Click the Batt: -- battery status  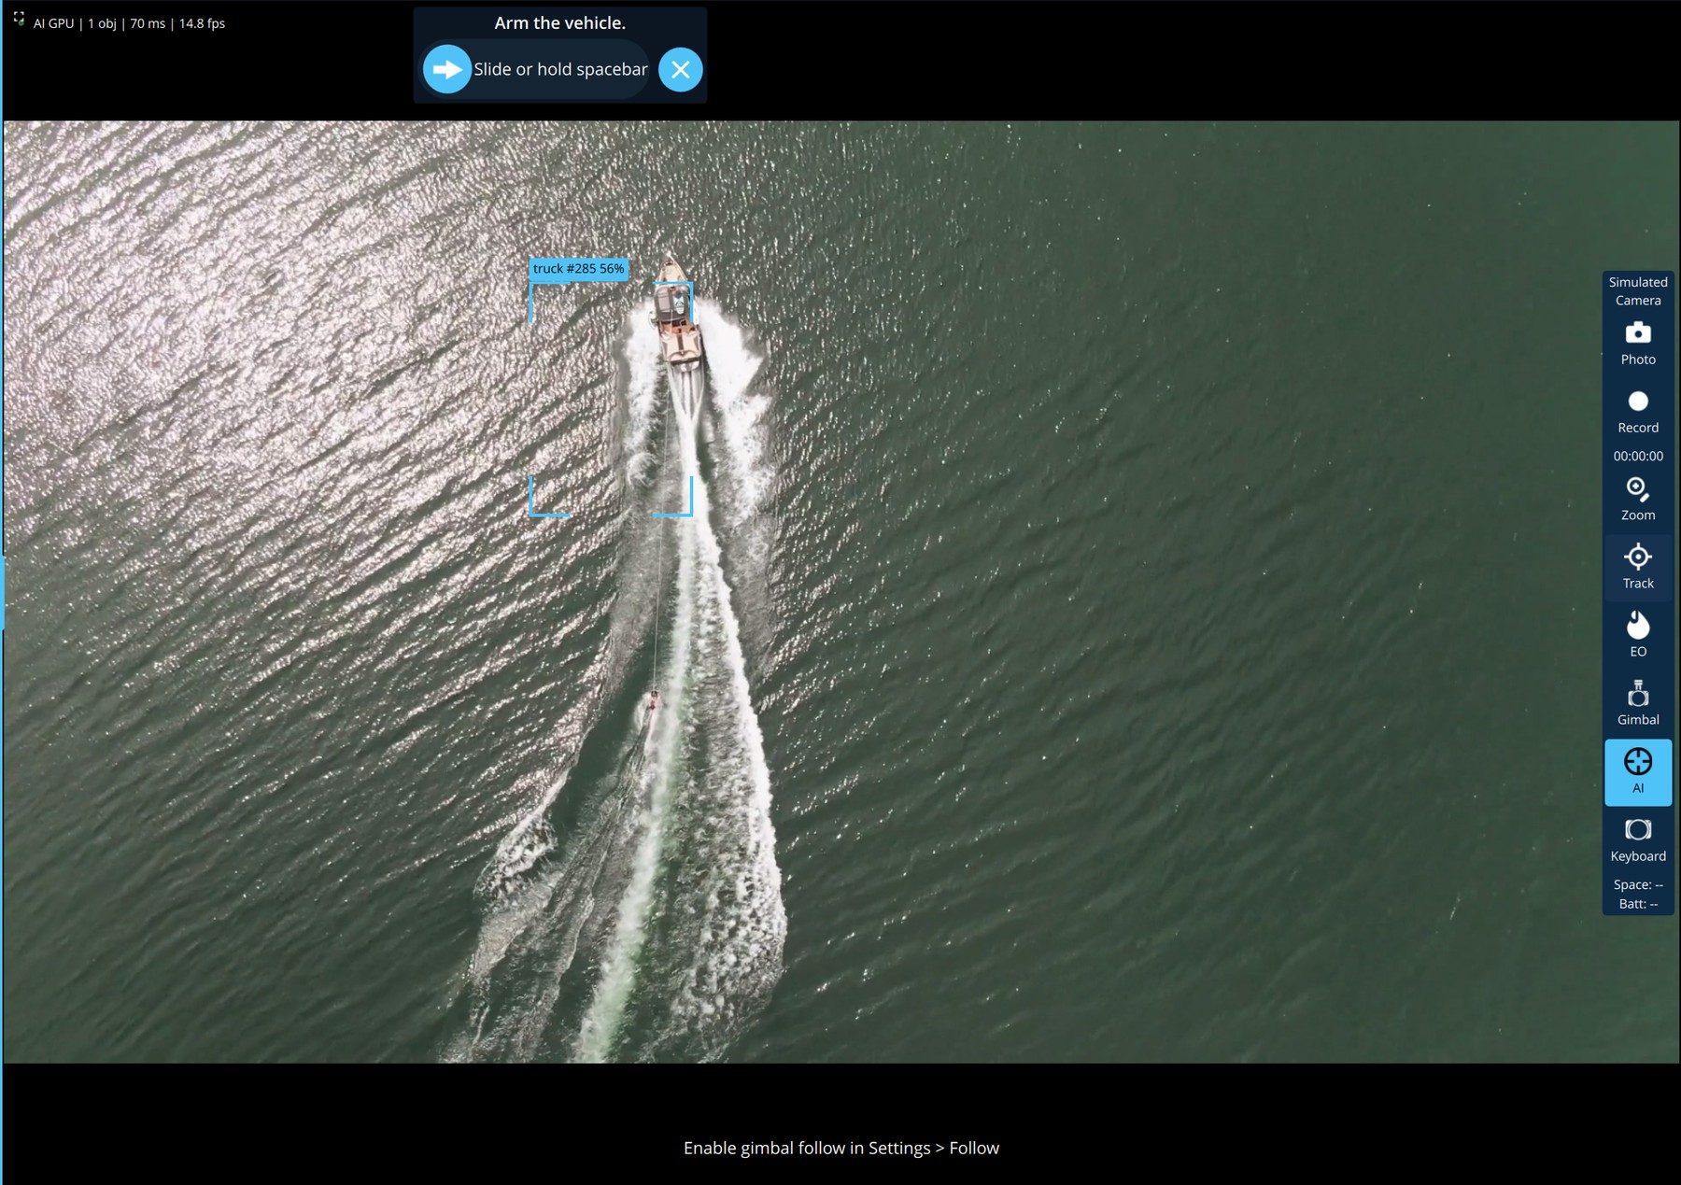[x=1638, y=904]
